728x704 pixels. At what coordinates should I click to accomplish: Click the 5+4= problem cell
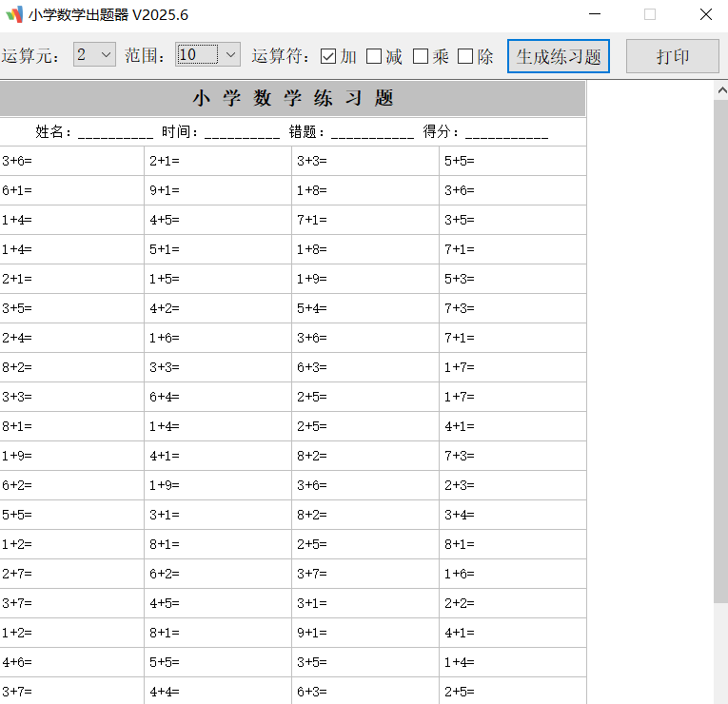point(365,308)
